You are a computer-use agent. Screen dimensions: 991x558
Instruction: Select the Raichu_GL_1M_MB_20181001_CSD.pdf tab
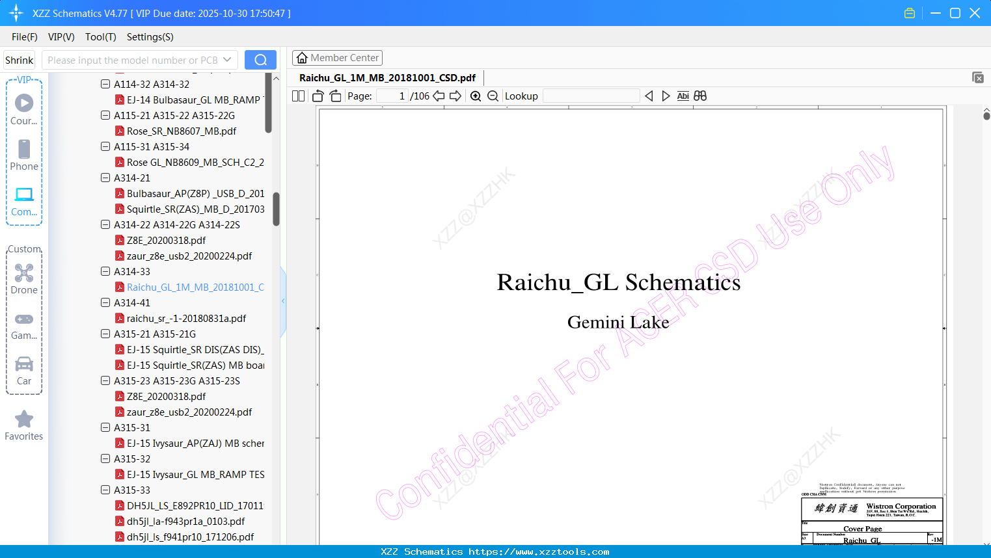point(387,77)
